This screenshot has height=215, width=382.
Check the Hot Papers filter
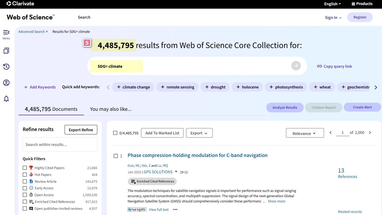[25, 175]
